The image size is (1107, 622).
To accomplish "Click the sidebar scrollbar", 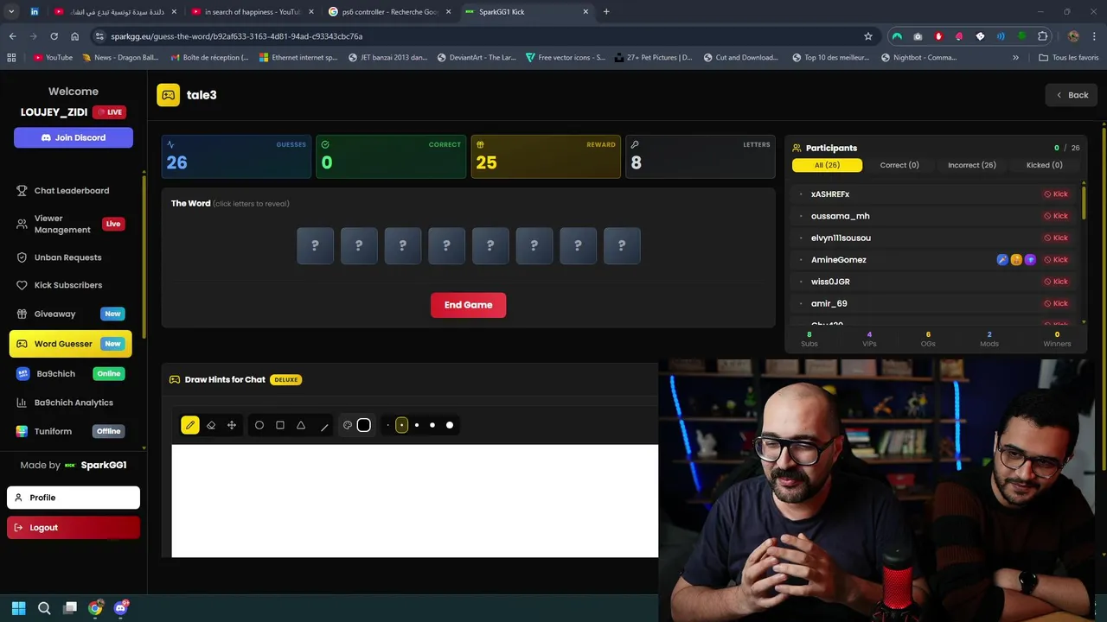I will tap(144, 255).
